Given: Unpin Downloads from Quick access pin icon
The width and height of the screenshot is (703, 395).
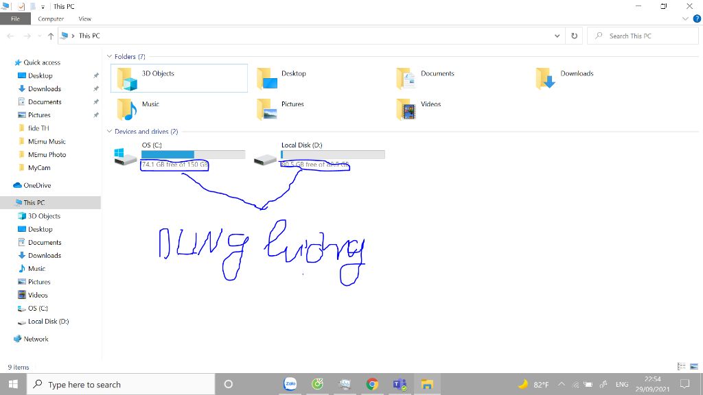Looking at the screenshot, I should 96,88.
